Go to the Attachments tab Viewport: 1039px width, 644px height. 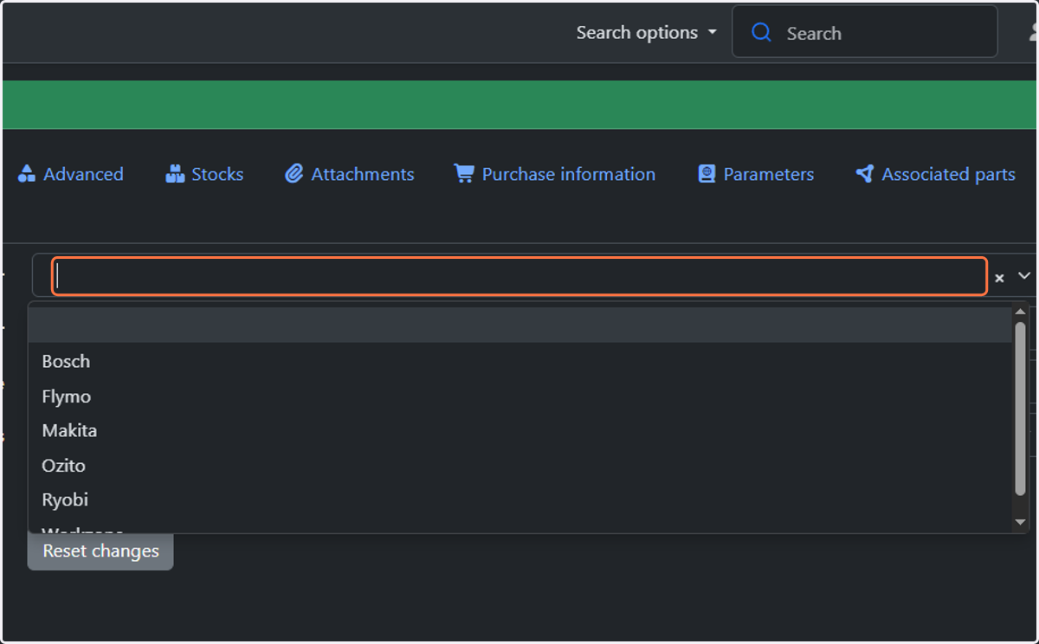(350, 174)
